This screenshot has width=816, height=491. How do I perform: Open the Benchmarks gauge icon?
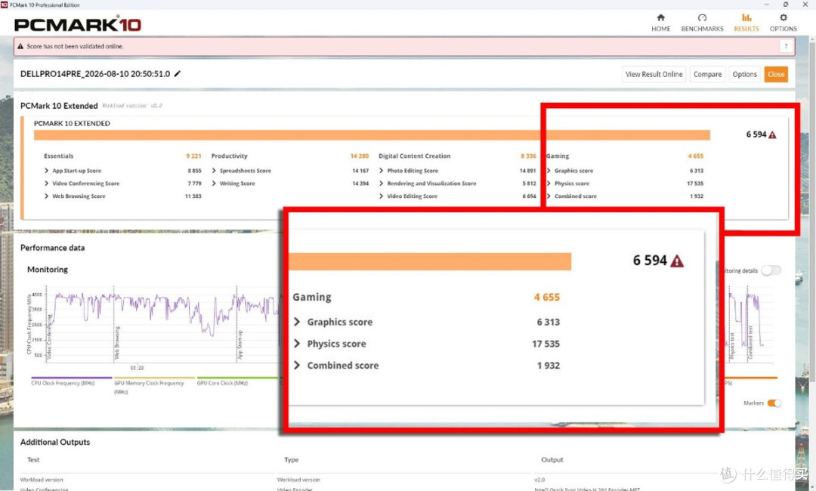702,17
